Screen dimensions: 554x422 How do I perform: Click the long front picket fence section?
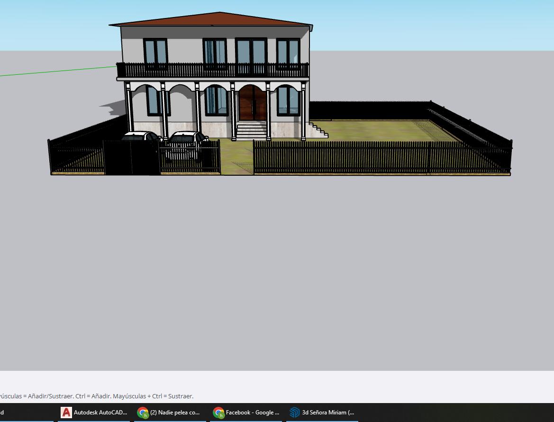tap(341, 159)
